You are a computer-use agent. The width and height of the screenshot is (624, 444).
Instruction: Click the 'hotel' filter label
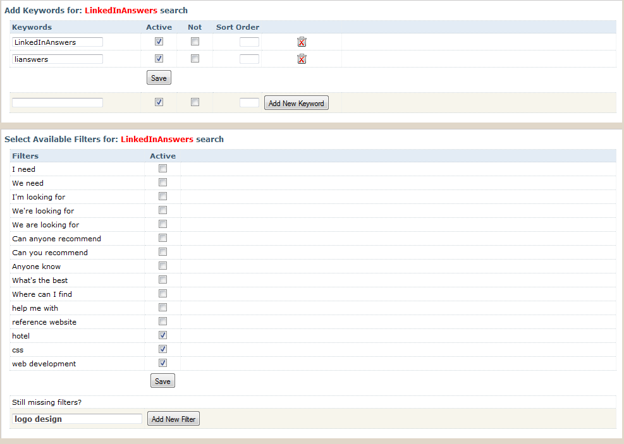point(21,336)
